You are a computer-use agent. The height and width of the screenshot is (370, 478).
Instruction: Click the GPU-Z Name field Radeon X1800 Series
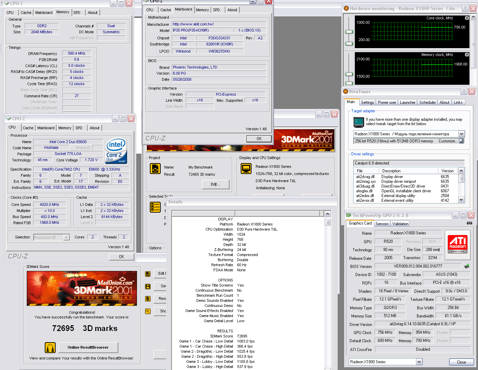pos(408,233)
